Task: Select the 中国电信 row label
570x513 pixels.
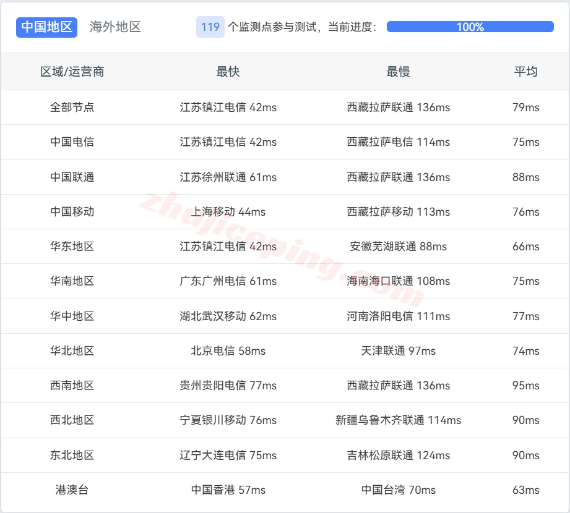Action: click(72, 142)
